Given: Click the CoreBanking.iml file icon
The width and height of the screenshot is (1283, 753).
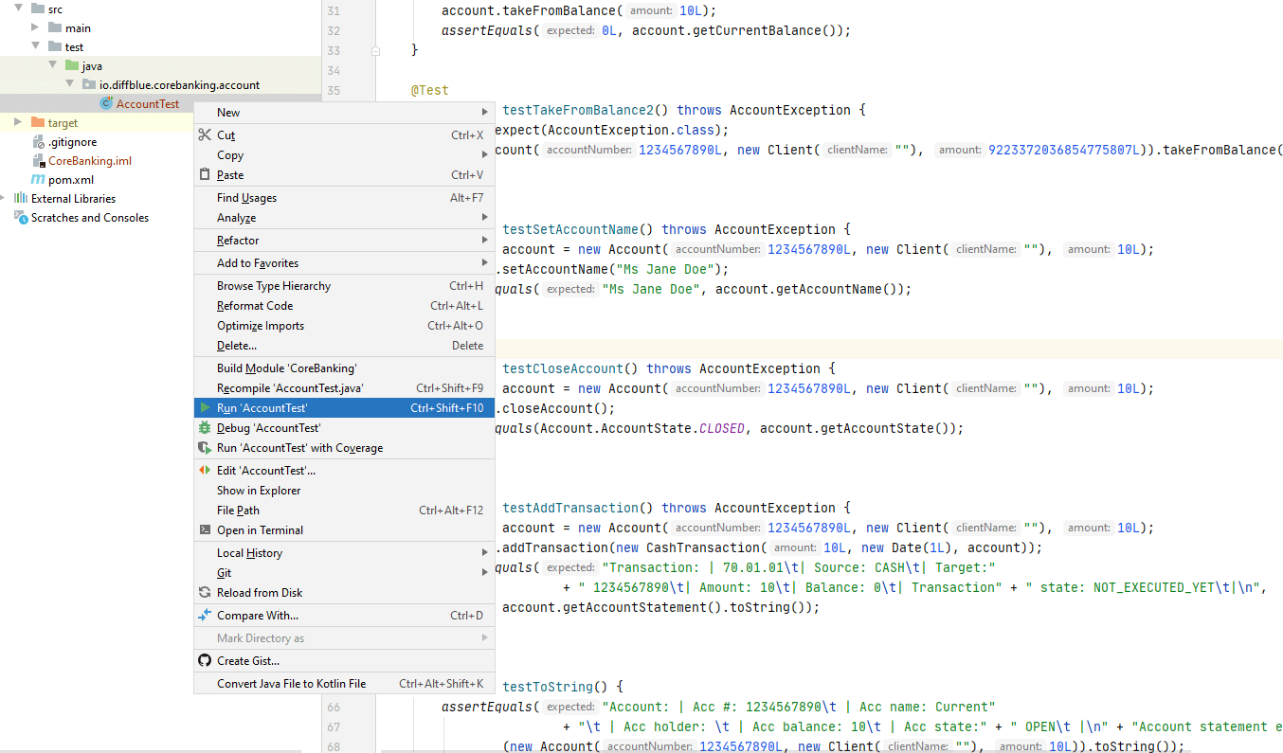Looking at the screenshot, I should 38,161.
